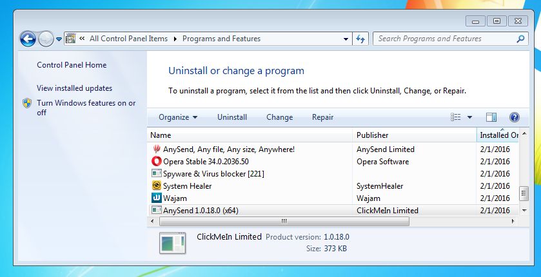Viewport: 541px width, 277px height.
Task: Click the AnySend red feather icon
Action: click(156, 149)
